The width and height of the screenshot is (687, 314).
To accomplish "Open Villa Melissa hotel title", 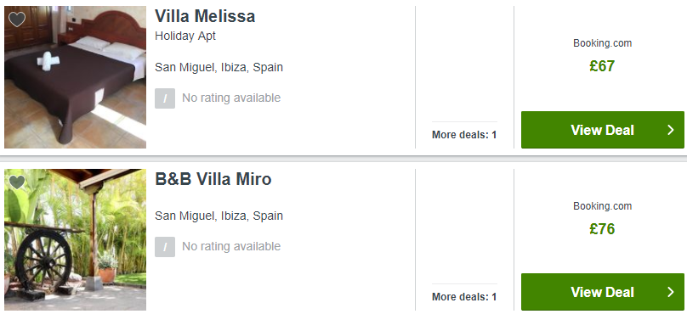I will pyautogui.click(x=205, y=17).
